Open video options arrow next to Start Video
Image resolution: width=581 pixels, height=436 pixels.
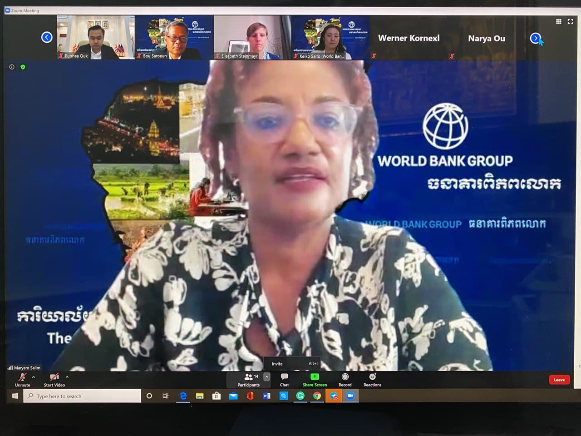(x=67, y=377)
